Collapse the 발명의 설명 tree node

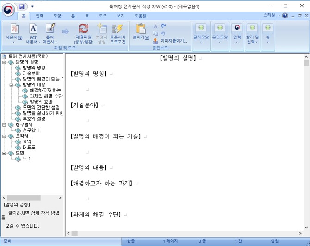tap(4, 62)
